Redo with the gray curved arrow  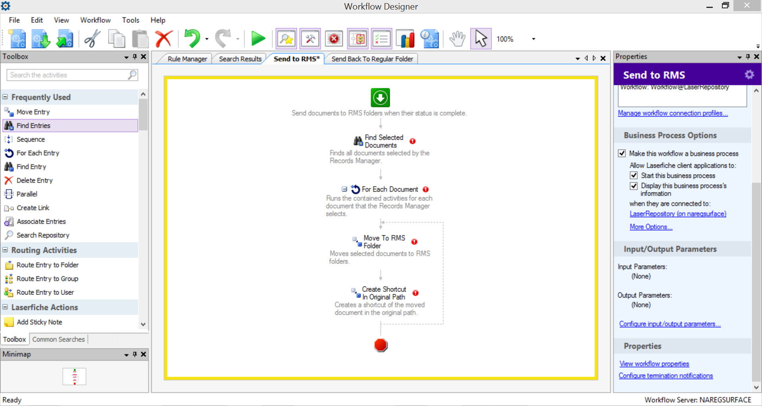(223, 39)
